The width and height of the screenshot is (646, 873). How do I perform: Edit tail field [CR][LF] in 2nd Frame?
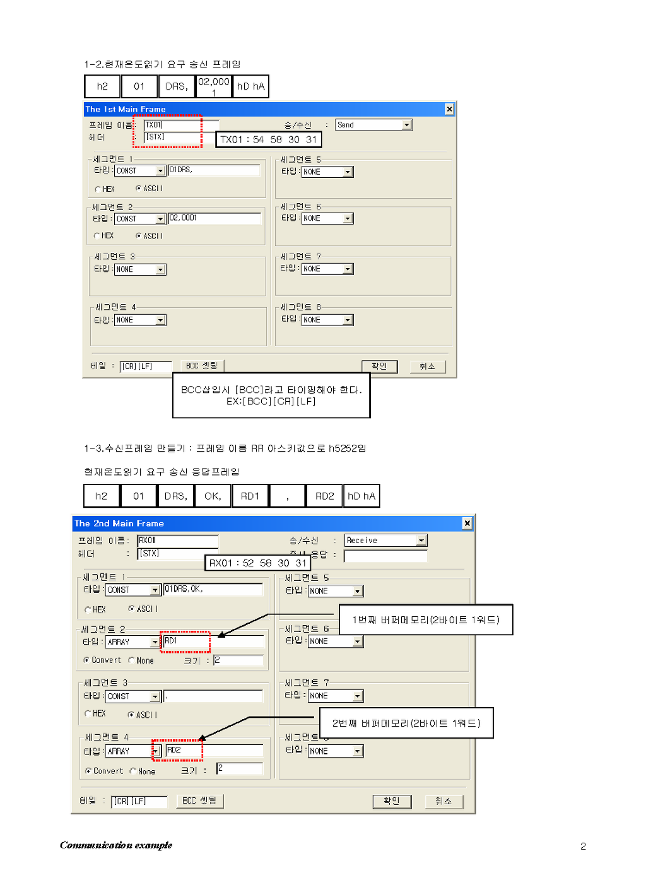pyautogui.click(x=139, y=801)
